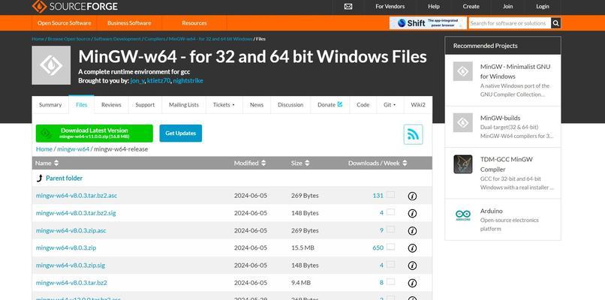This screenshot has height=300, width=605.
Task: Open the Compilers breadcrumb link
Action: click(x=155, y=39)
